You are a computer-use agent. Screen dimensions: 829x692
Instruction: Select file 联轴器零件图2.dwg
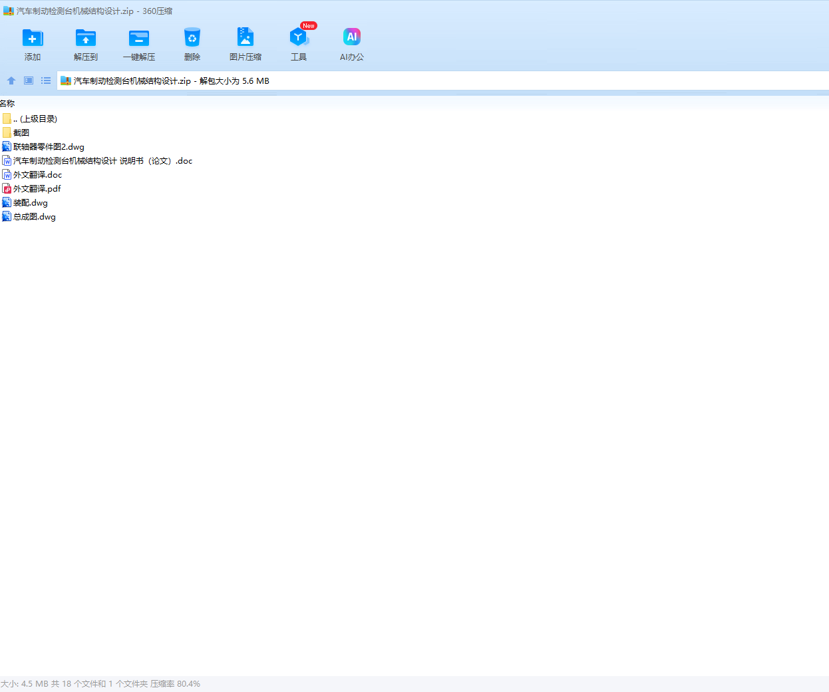click(43, 146)
